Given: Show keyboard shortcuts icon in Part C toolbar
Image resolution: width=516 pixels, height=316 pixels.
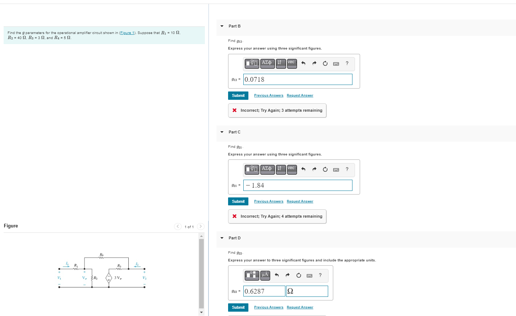Looking at the screenshot, I should click(x=336, y=169).
